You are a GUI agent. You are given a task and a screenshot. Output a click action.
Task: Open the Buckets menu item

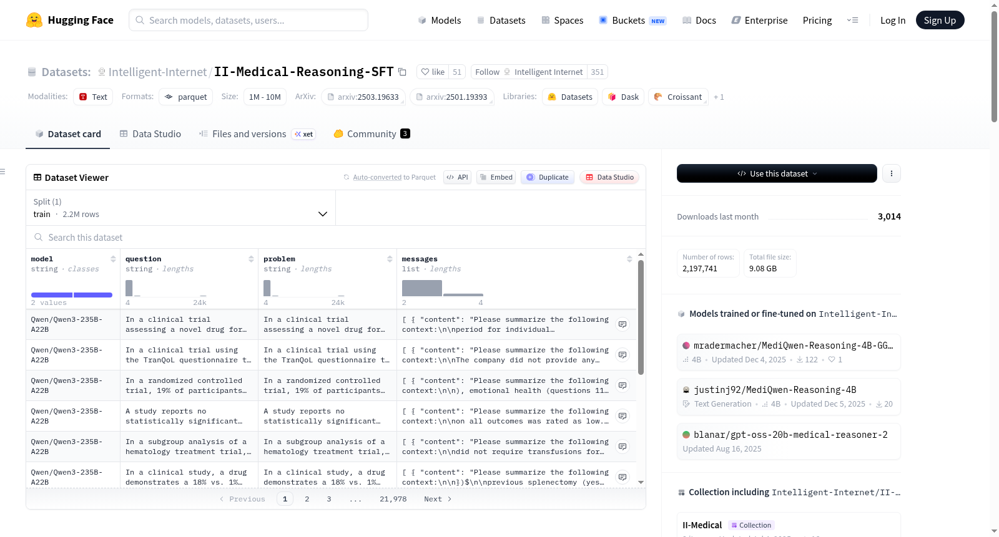coord(632,20)
